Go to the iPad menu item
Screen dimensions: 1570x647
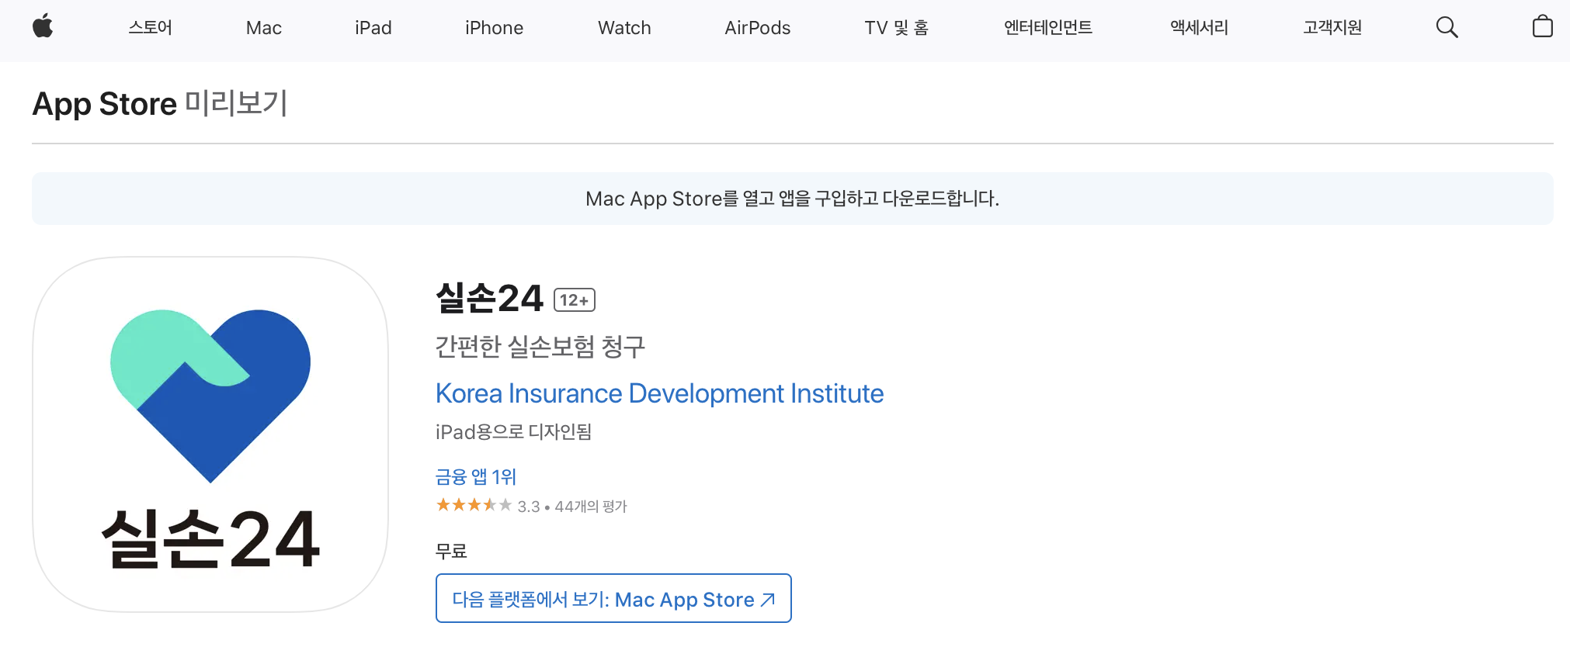[373, 28]
